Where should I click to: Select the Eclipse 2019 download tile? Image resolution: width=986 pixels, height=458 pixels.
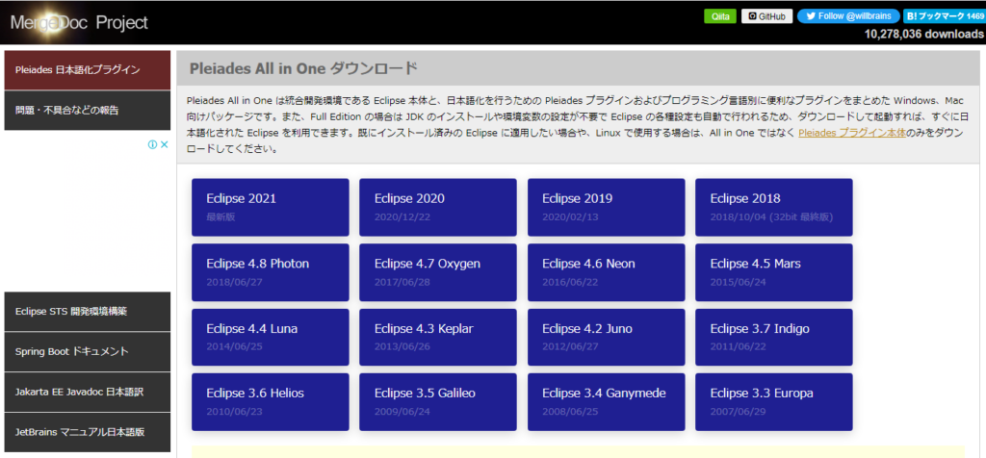point(607,207)
